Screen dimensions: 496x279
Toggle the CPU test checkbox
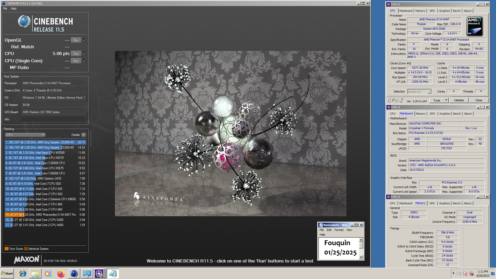coord(84,53)
